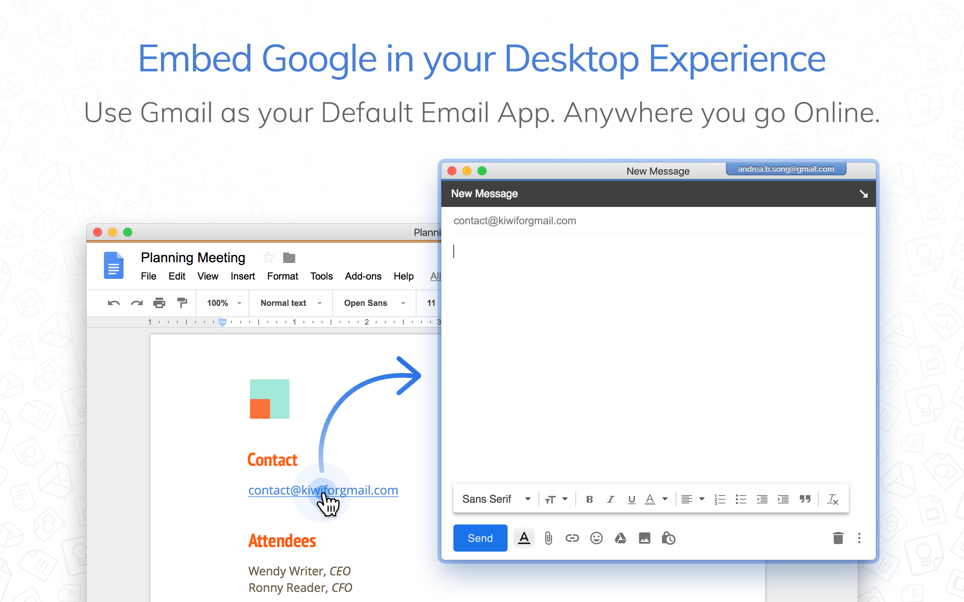964x602 pixels.
Task: Select the paint format roller icon
Action: pyautogui.click(x=182, y=303)
